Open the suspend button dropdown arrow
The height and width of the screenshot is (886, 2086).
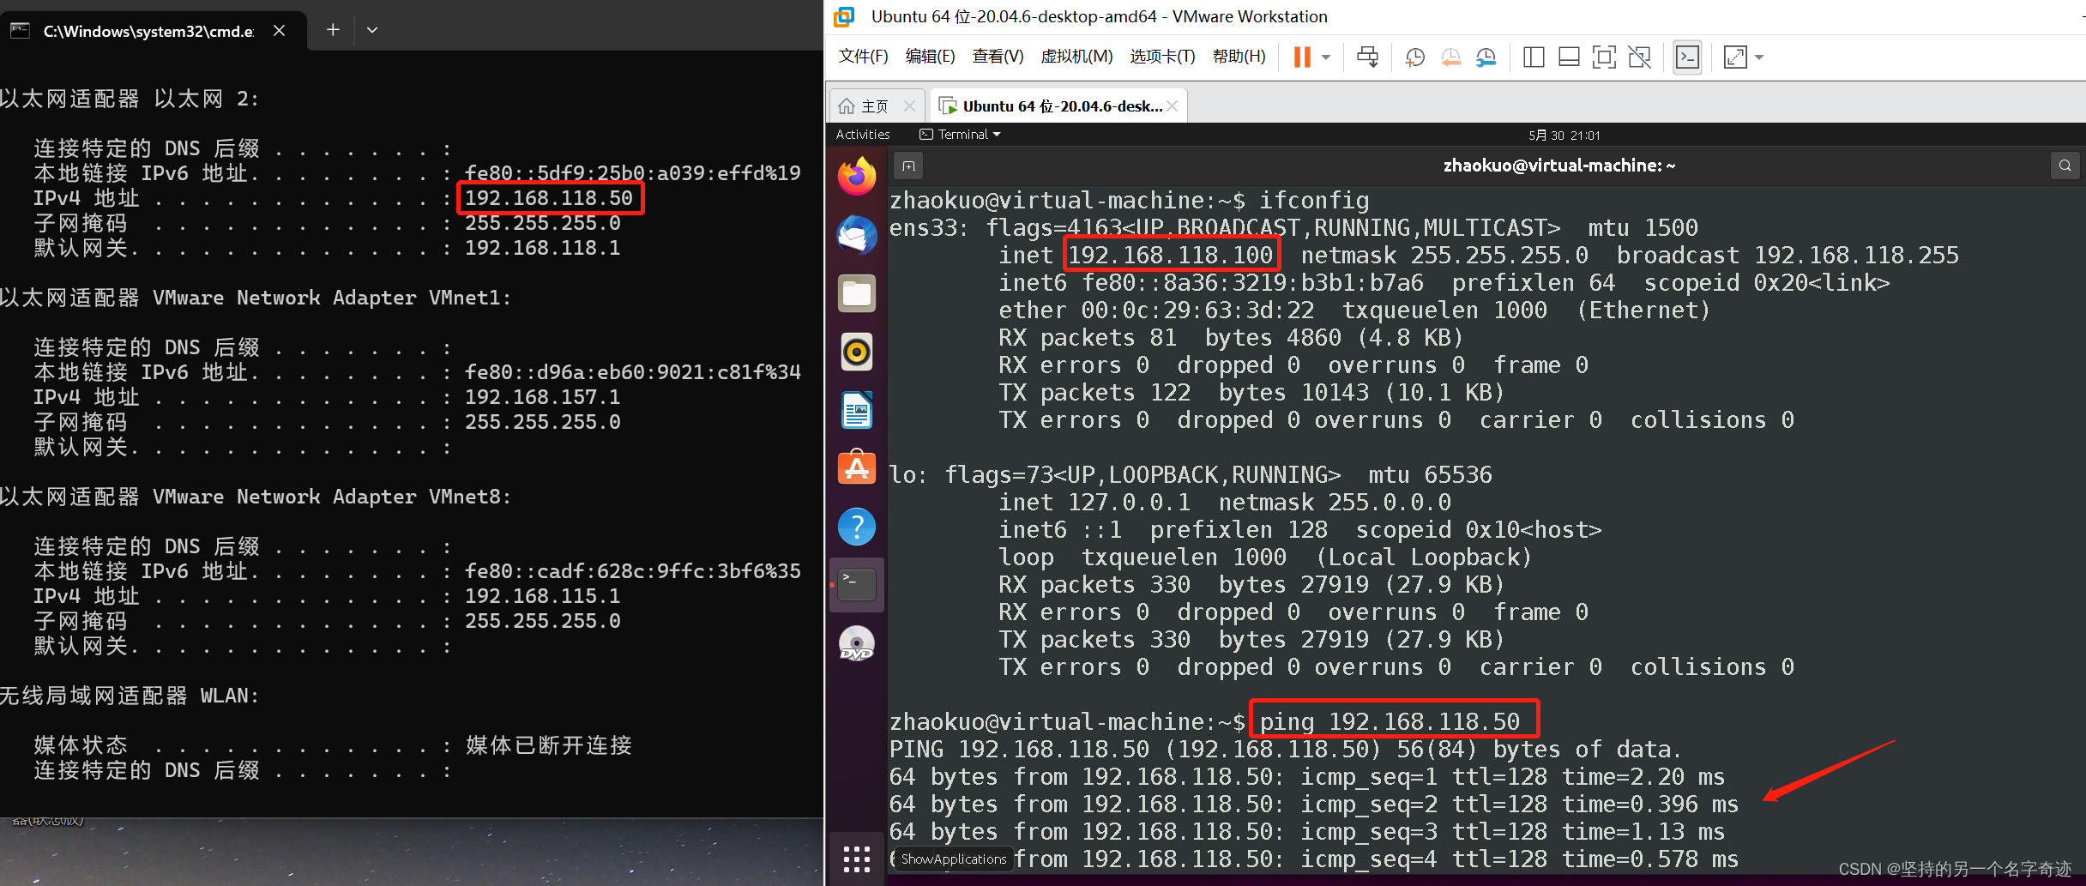(x=1326, y=57)
